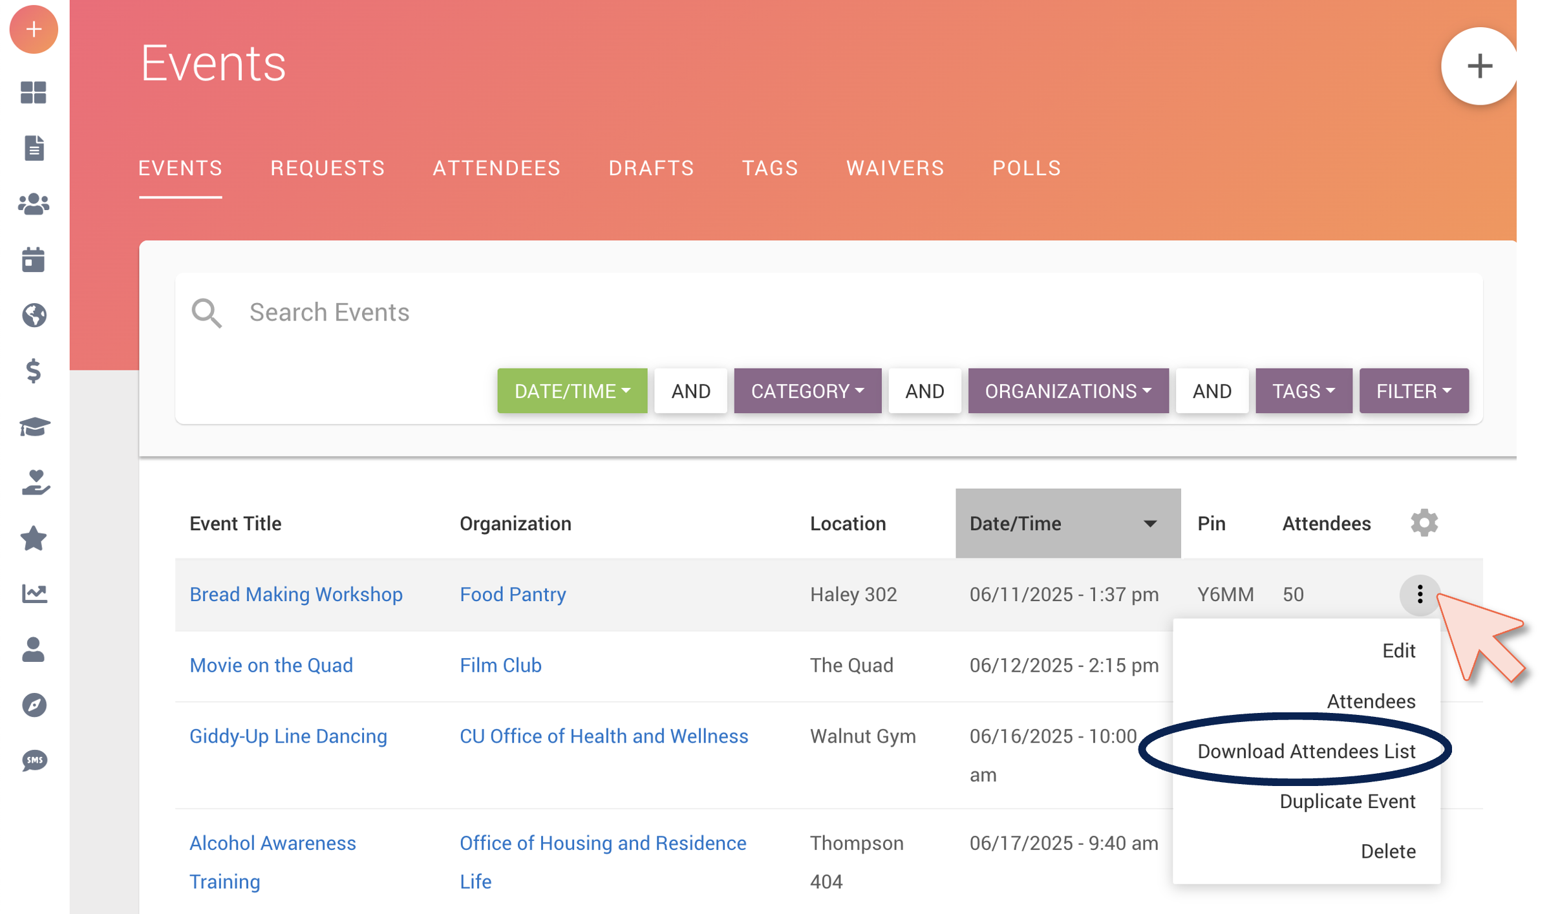This screenshot has height=914, width=1549.
Task: Open the DATE/TIME filter dropdown
Action: coord(572,391)
